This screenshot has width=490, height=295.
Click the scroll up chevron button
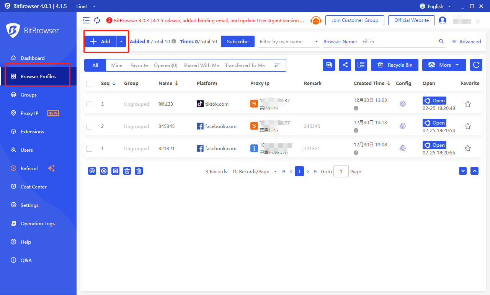pos(475,171)
